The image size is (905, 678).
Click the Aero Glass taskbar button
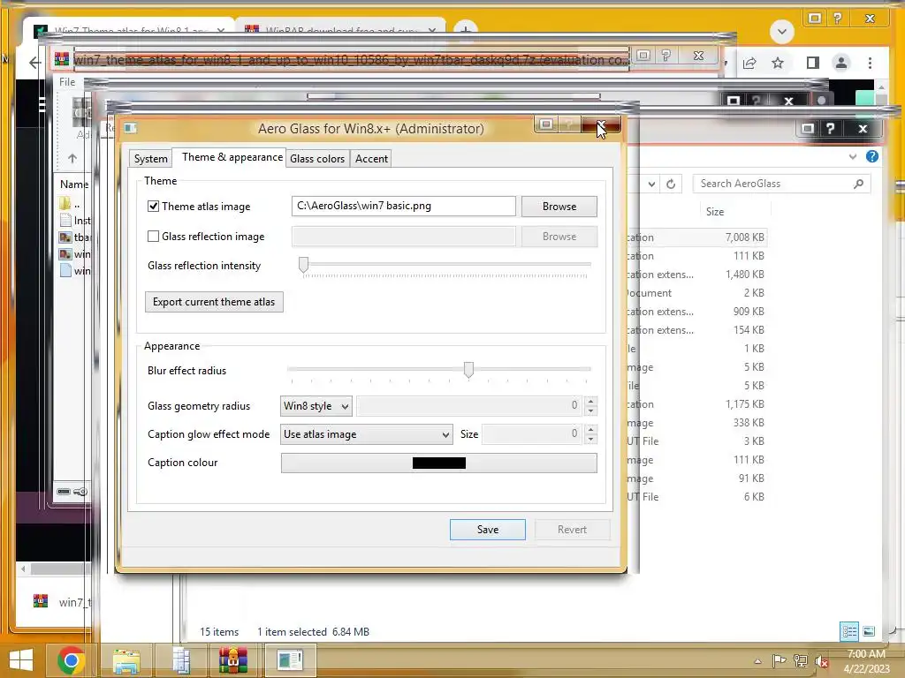click(x=290, y=660)
